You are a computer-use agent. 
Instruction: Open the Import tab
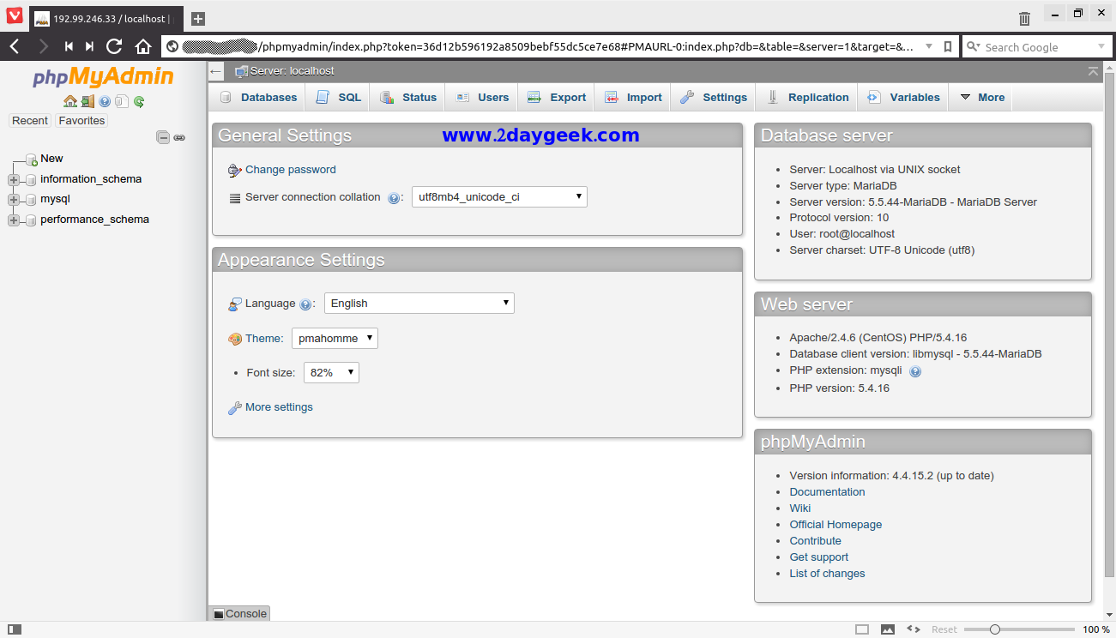(x=633, y=97)
